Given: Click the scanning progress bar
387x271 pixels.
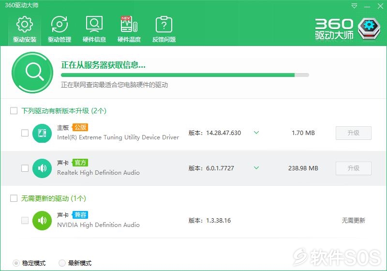Looking at the screenshot, I should point(185,75).
